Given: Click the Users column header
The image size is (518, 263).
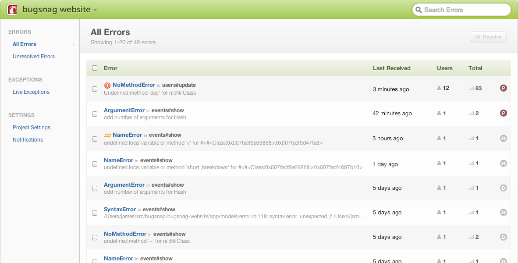Looking at the screenshot, I should (x=445, y=68).
